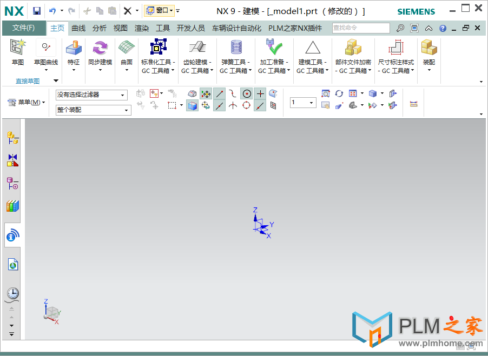Screen dimensions: 488x356
Task: Open the Part Navigator sidebar icon
Action: (13, 183)
